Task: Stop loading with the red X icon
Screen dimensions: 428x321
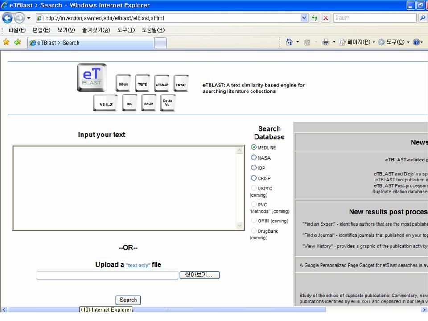Action: [325, 18]
